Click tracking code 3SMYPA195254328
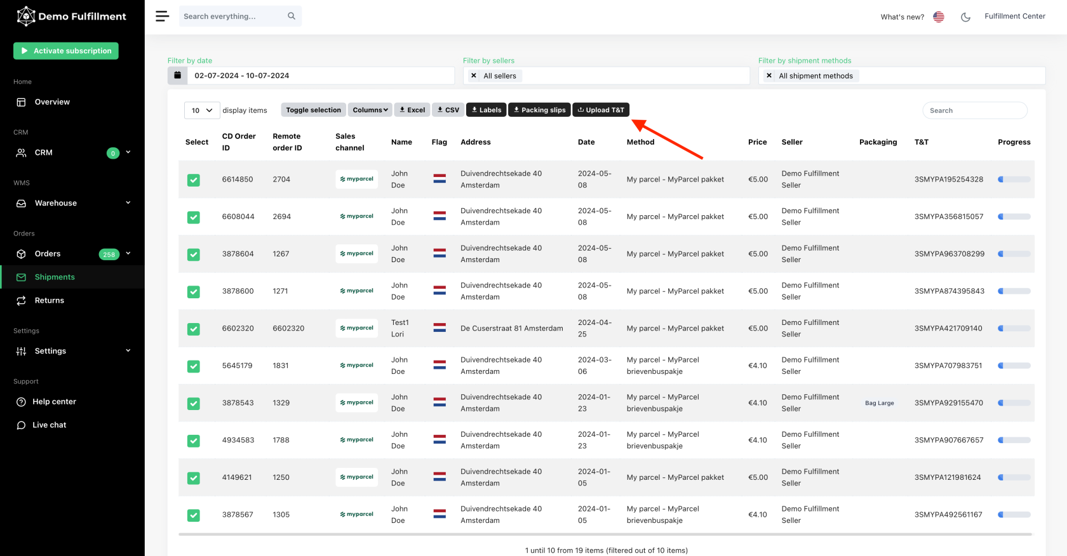The width and height of the screenshot is (1067, 556). pos(949,180)
